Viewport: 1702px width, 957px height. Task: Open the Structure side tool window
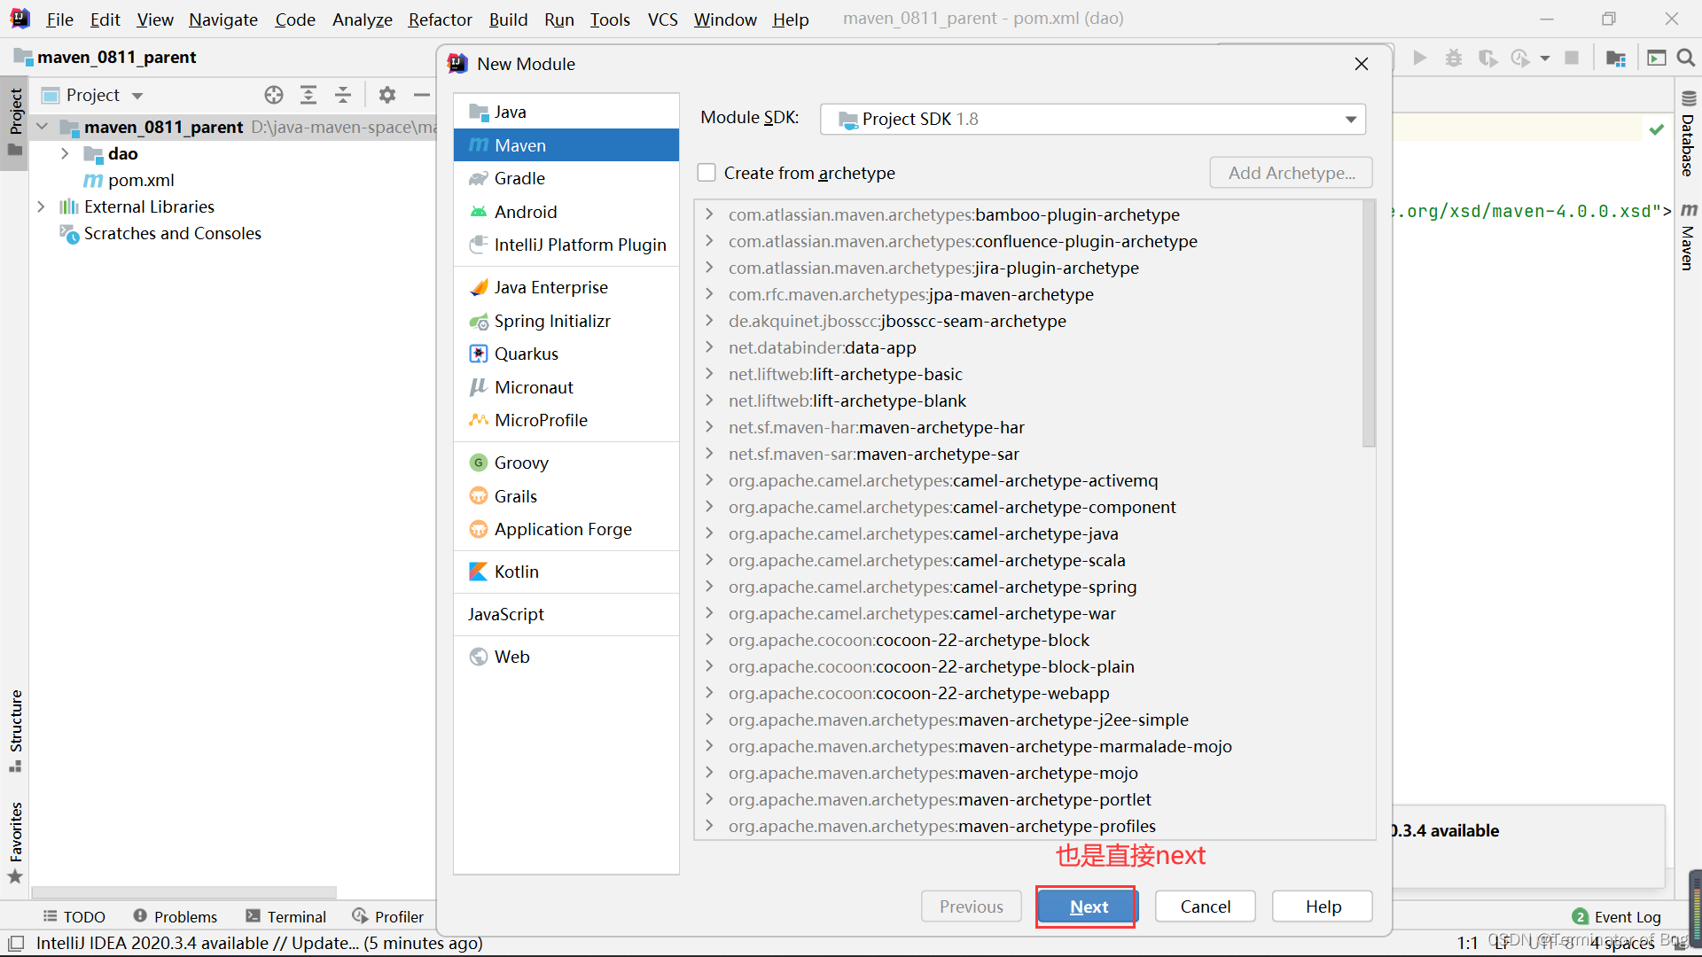(x=15, y=730)
